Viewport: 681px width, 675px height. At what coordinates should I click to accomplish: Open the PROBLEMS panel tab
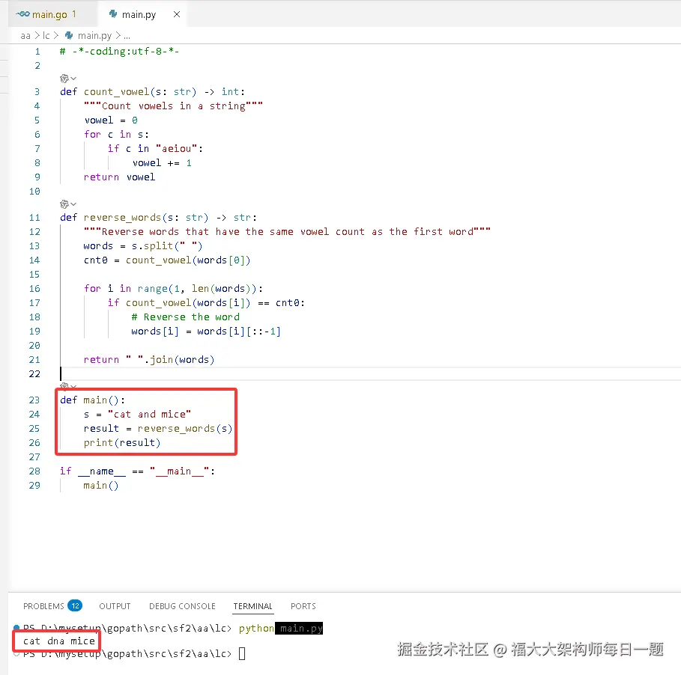43,606
